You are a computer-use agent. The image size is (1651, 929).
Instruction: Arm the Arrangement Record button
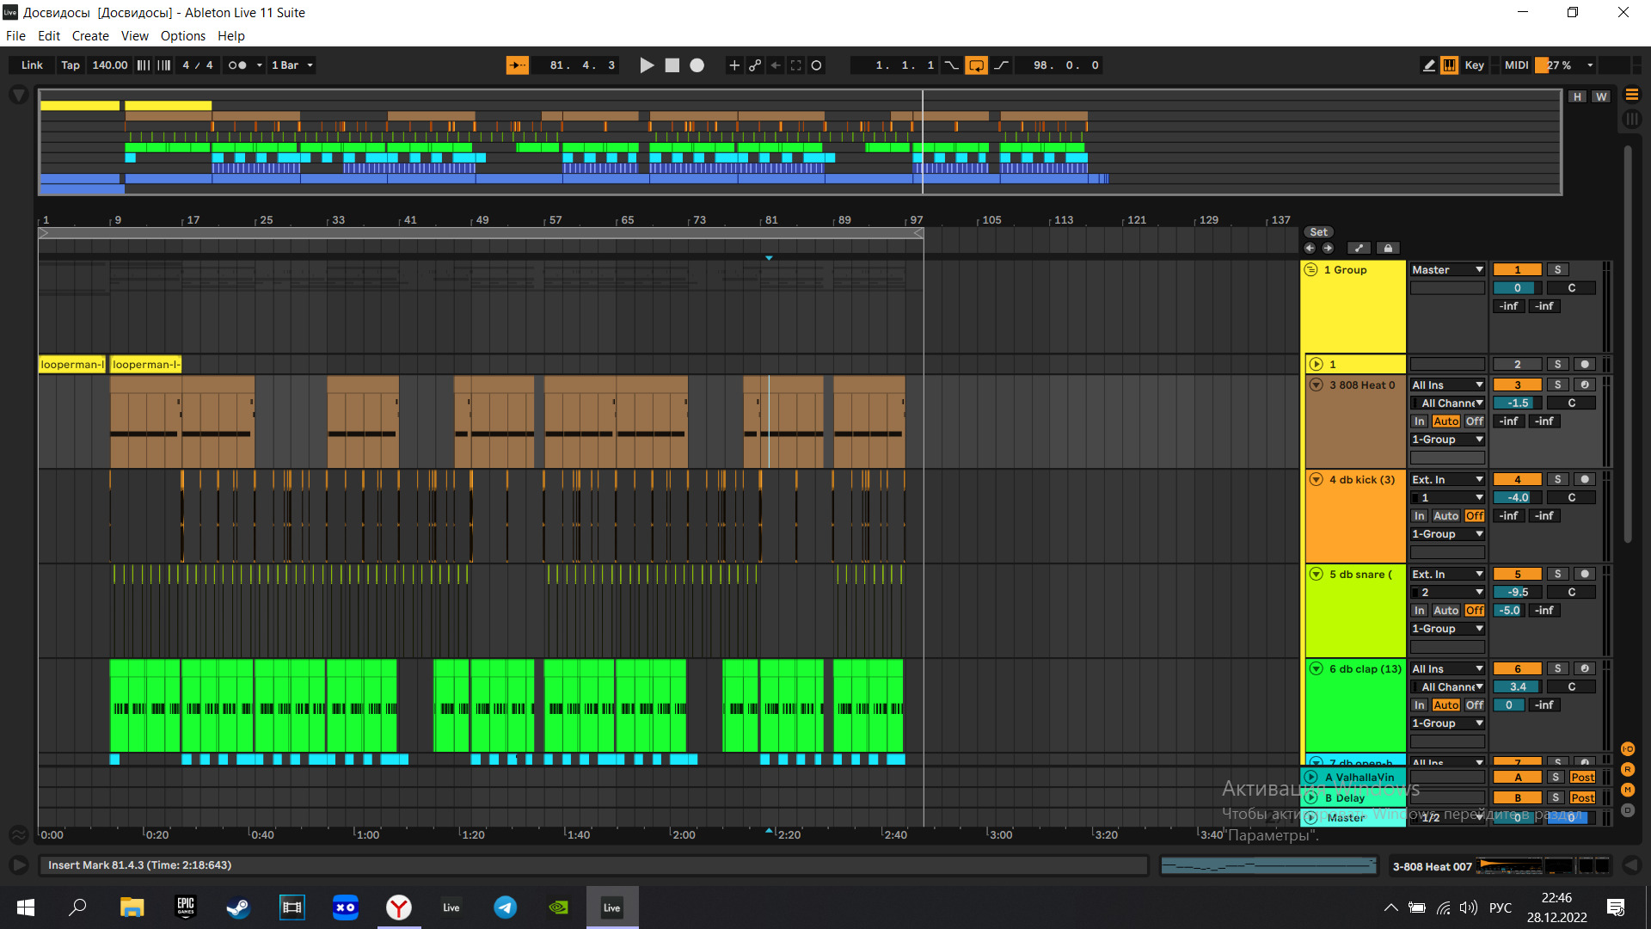click(697, 65)
